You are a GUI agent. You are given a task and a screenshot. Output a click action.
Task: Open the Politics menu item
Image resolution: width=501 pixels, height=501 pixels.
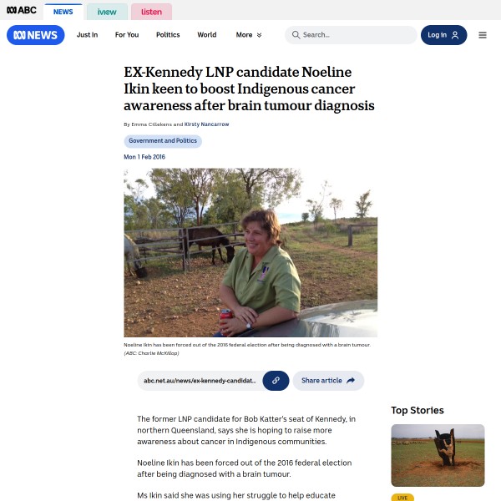coord(168,35)
